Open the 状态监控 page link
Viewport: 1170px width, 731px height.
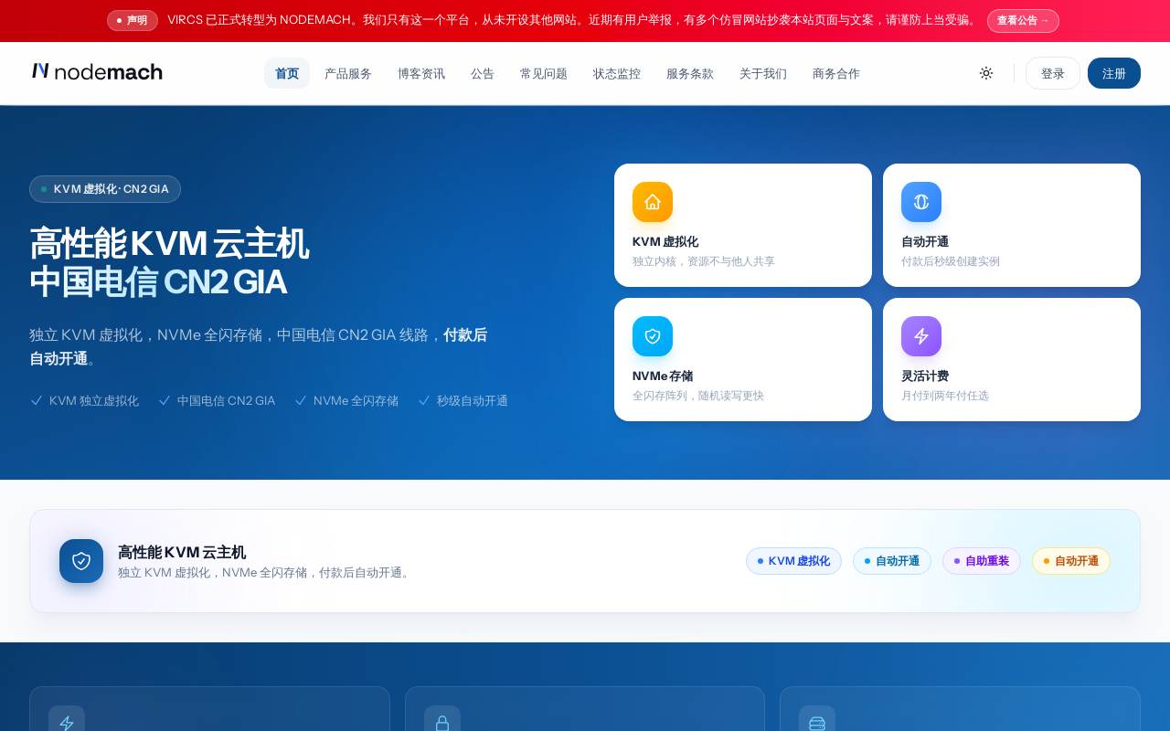[x=617, y=73]
